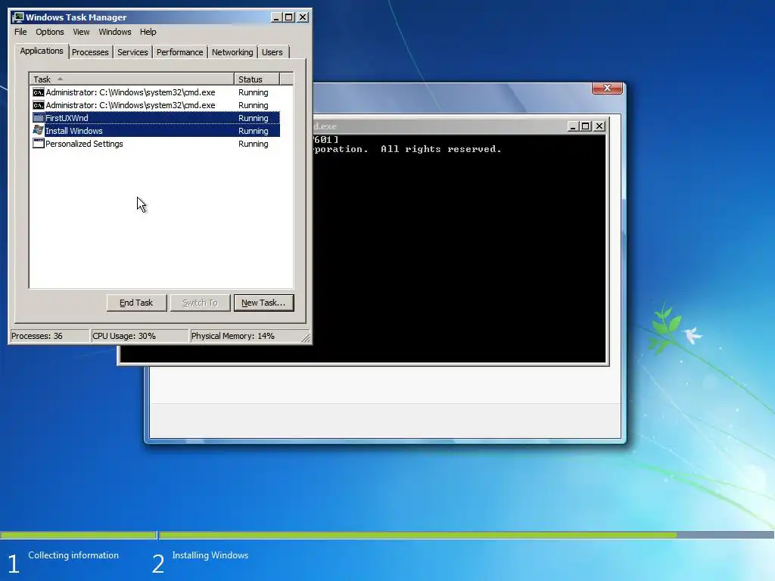
Task: Select the Install Windows task row
Action: tap(156, 131)
